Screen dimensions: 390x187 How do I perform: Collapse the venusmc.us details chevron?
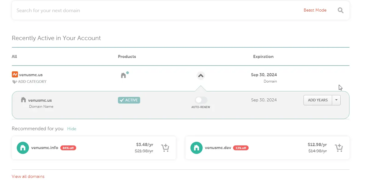coord(200,76)
